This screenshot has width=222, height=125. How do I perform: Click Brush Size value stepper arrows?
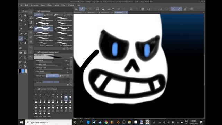coord(69,61)
